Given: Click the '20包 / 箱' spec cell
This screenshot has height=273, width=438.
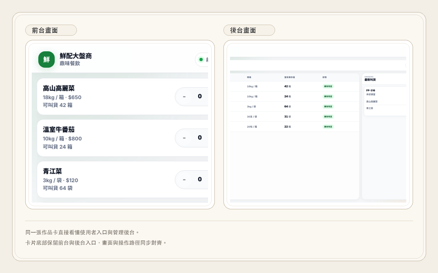Looking at the screenshot, I should (252, 127).
